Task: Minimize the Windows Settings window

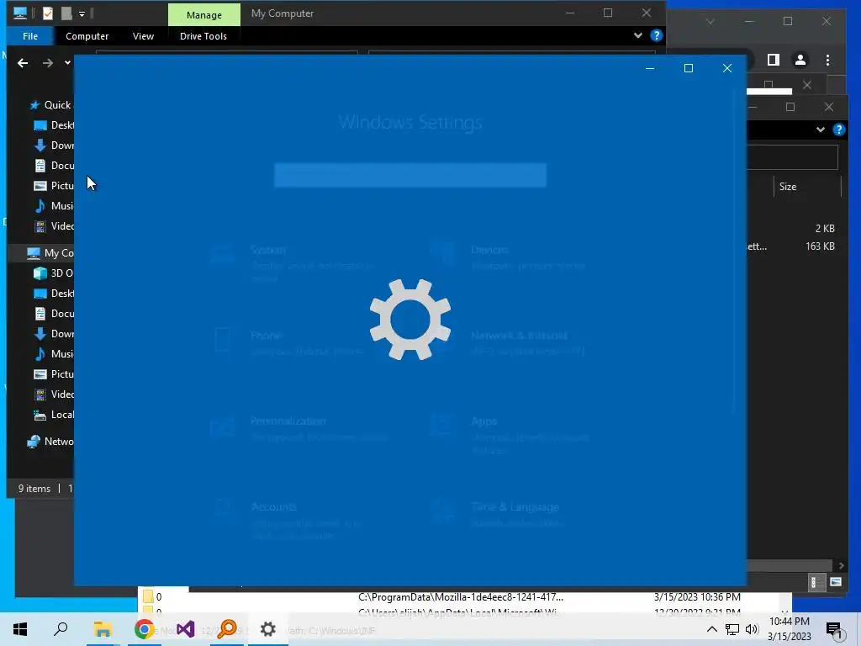Action: pos(650,68)
